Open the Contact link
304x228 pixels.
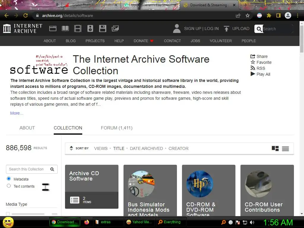point(172,41)
